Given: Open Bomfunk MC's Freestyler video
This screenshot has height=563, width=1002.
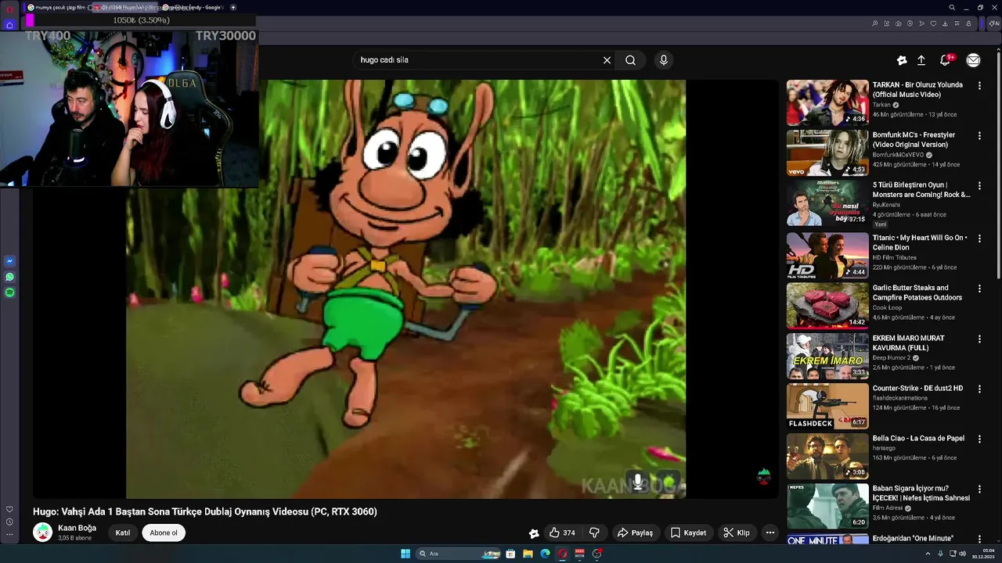Looking at the screenshot, I should (x=914, y=139).
